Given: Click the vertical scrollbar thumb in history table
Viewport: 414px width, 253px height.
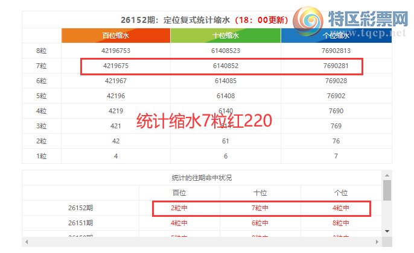Looking at the screenshot, I should [387, 190].
